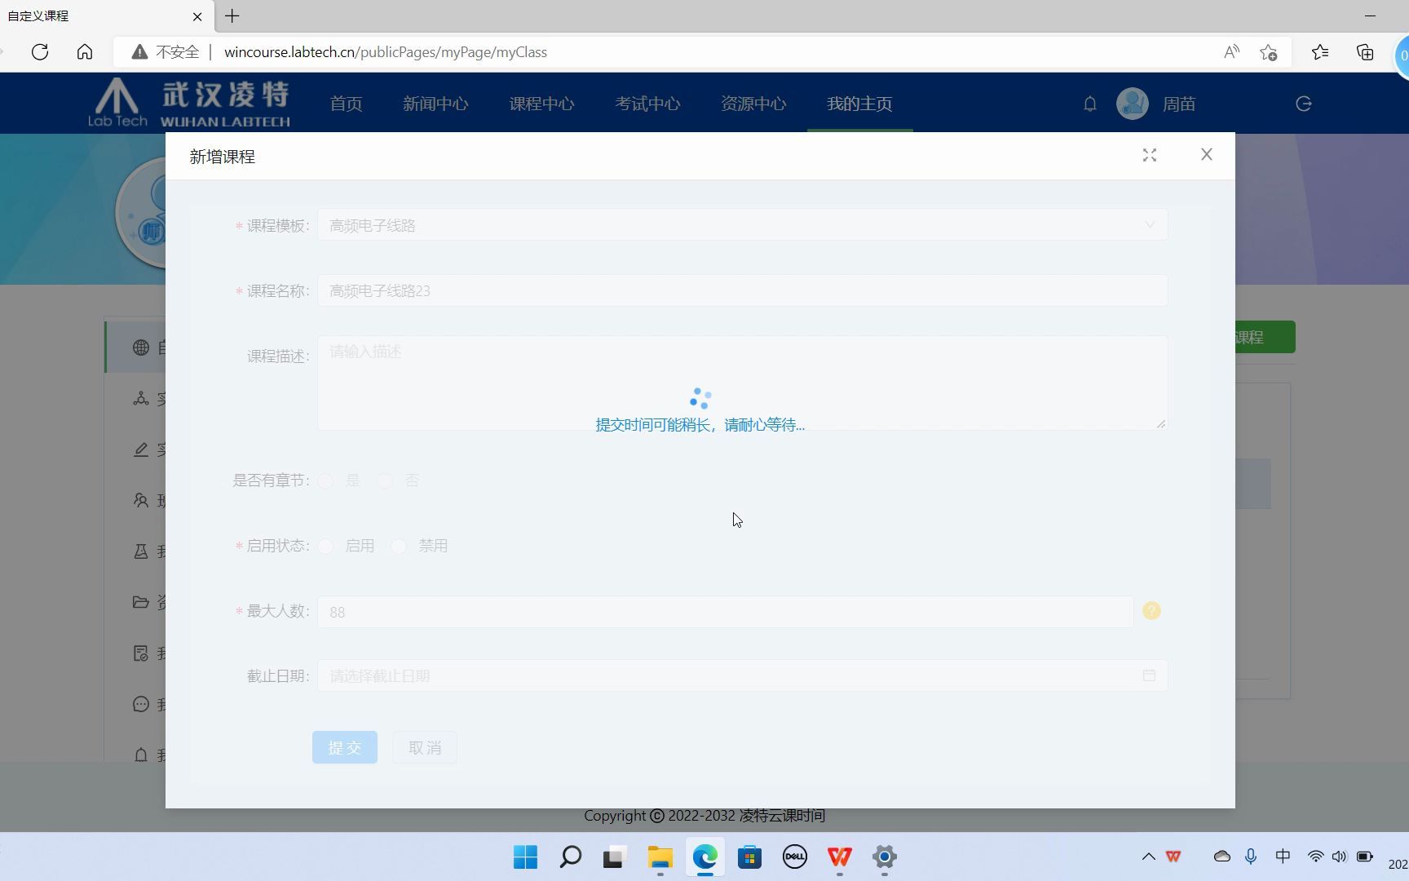This screenshot has height=881, width=1409.
Task: Click the read aloud icon in address bar
Action: tap(1231, 52)
